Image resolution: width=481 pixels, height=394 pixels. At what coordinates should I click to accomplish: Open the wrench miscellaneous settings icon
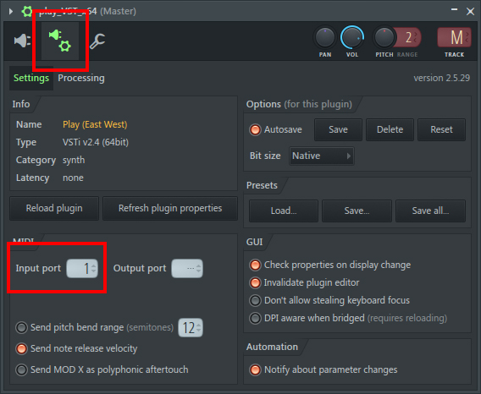pos(97,41)
